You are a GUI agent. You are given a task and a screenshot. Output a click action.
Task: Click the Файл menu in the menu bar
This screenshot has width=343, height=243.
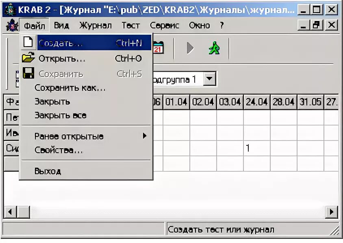point(35,26)
